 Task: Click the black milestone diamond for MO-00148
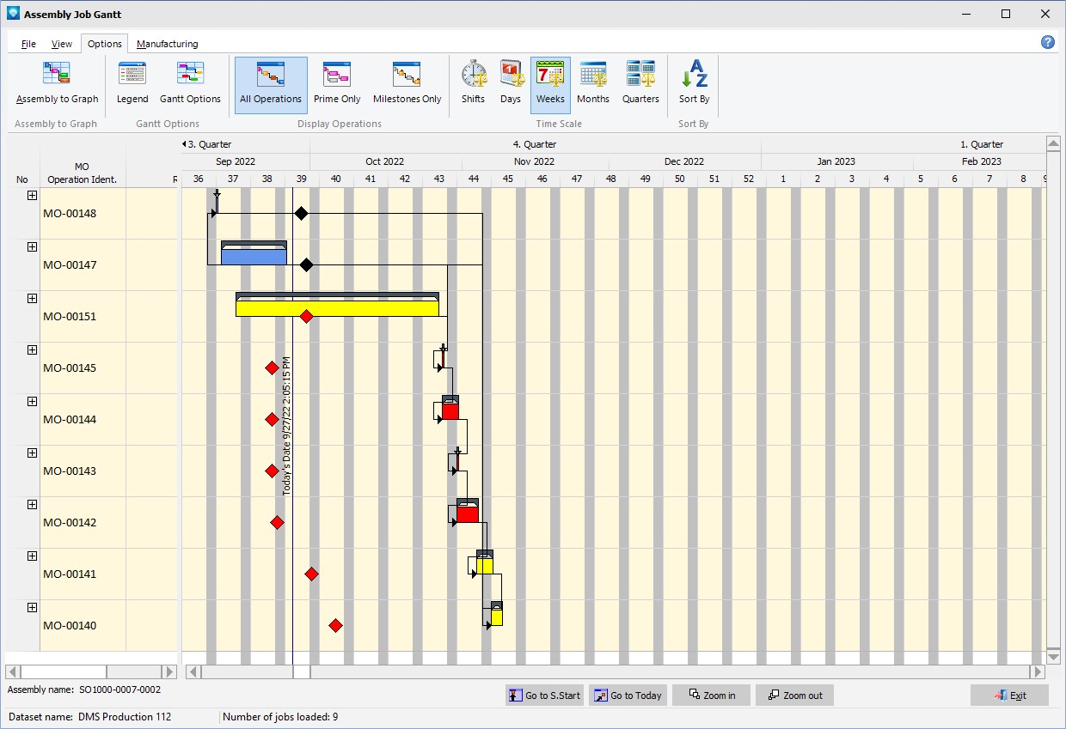301,213
